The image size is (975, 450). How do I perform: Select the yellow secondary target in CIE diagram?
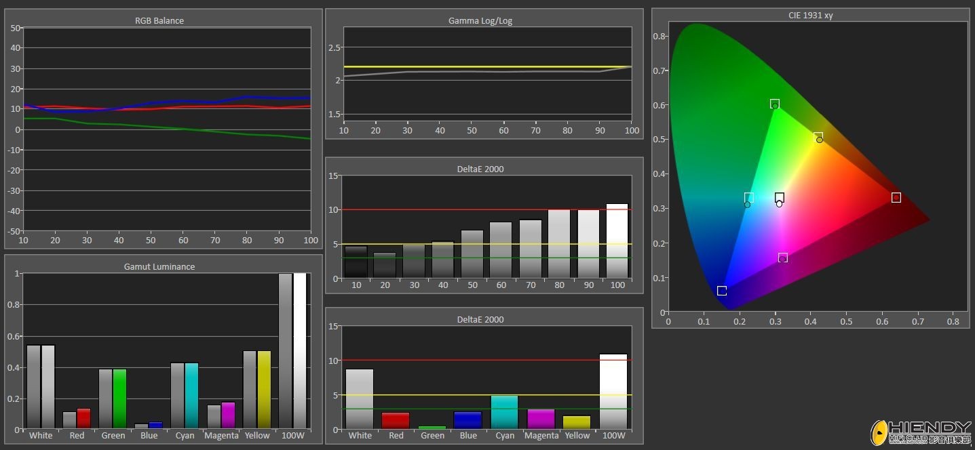click(818, 137)
